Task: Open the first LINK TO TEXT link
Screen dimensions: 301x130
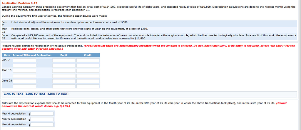Action: pyautogui.click(x=14, y=94)
